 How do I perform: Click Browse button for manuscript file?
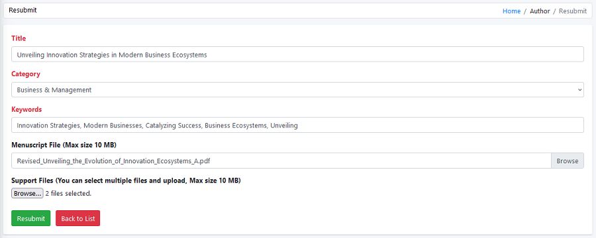[x=568, y=161]
